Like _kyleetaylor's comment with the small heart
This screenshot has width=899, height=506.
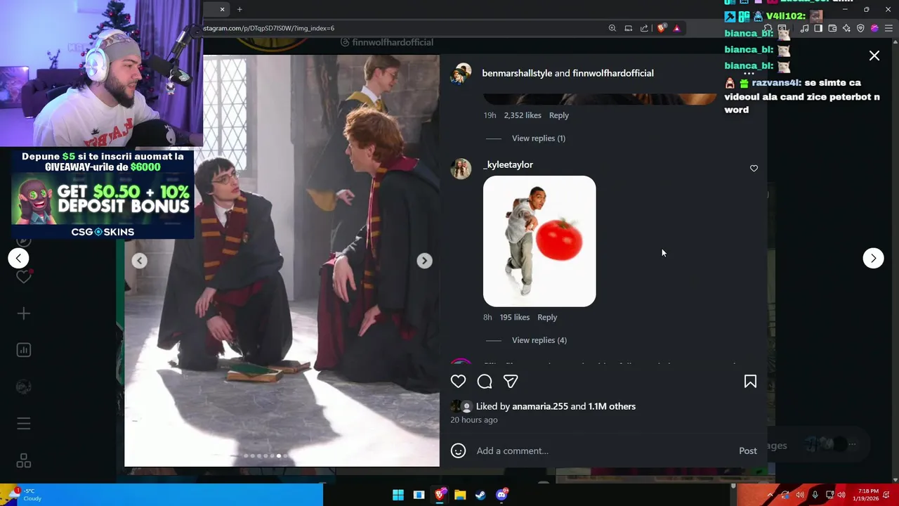(754, 168)
